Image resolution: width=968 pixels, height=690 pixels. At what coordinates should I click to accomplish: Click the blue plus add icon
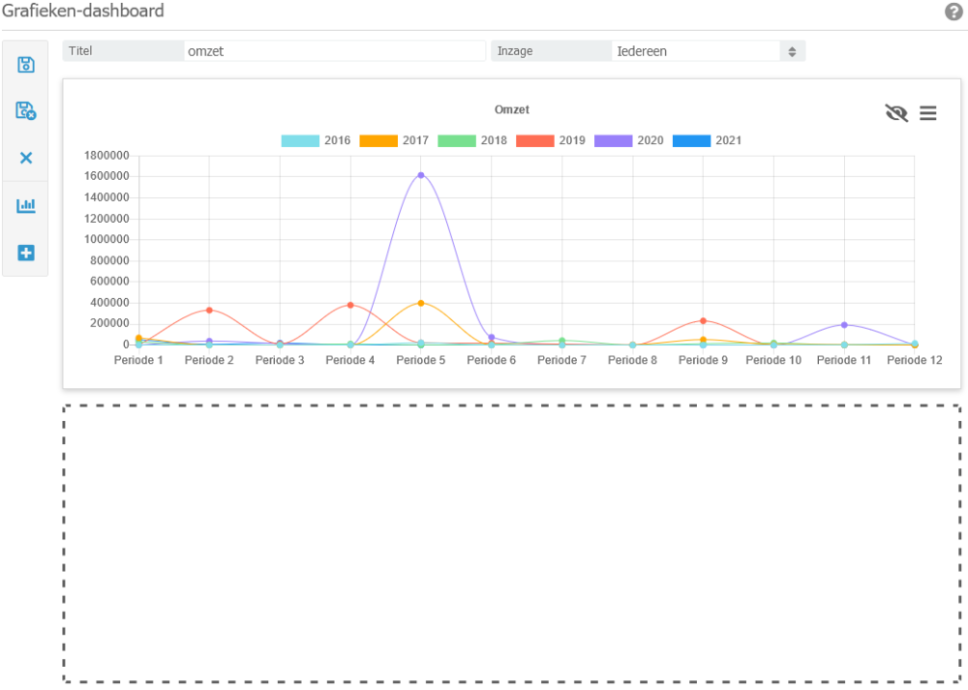(26, 253)
